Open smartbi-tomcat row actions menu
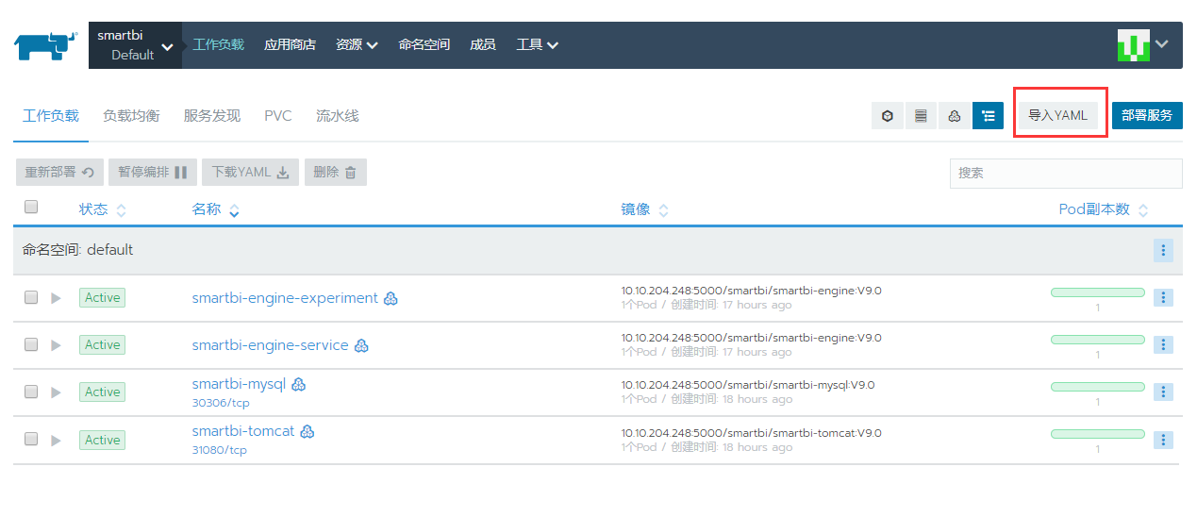Screen dimensions: 1197x517 point(1163,440)
